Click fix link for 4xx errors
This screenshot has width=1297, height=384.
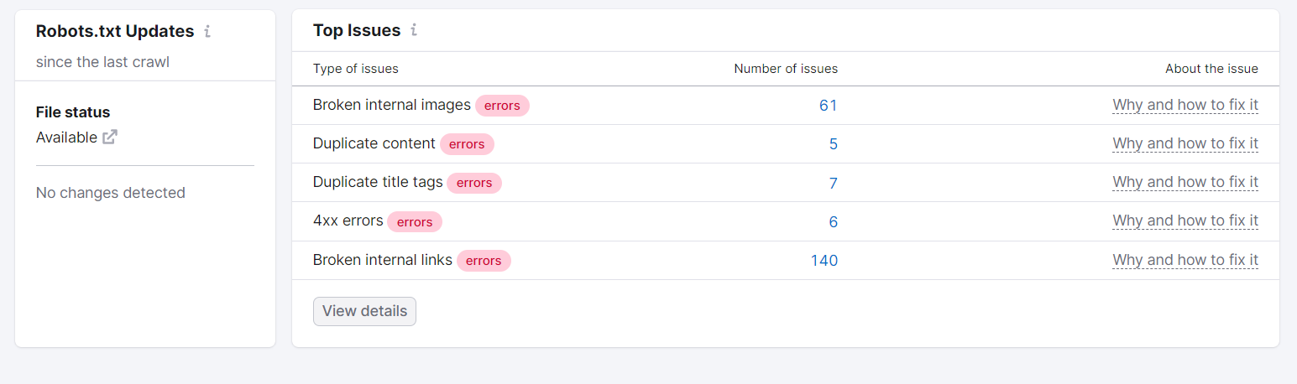pos(1185,221)
